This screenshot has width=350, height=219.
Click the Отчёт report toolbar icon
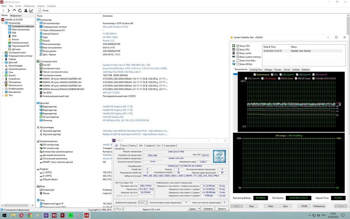point(43,11)
